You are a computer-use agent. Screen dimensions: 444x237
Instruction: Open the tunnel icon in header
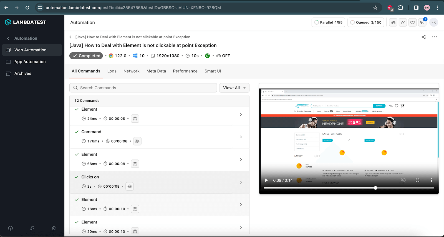(393, 22)
